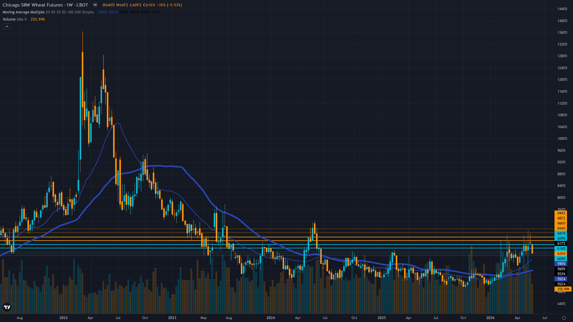573x322 pixels.
Task: Click the change value −35'6 (−5.53%)
Action: [x=169, y=5]
